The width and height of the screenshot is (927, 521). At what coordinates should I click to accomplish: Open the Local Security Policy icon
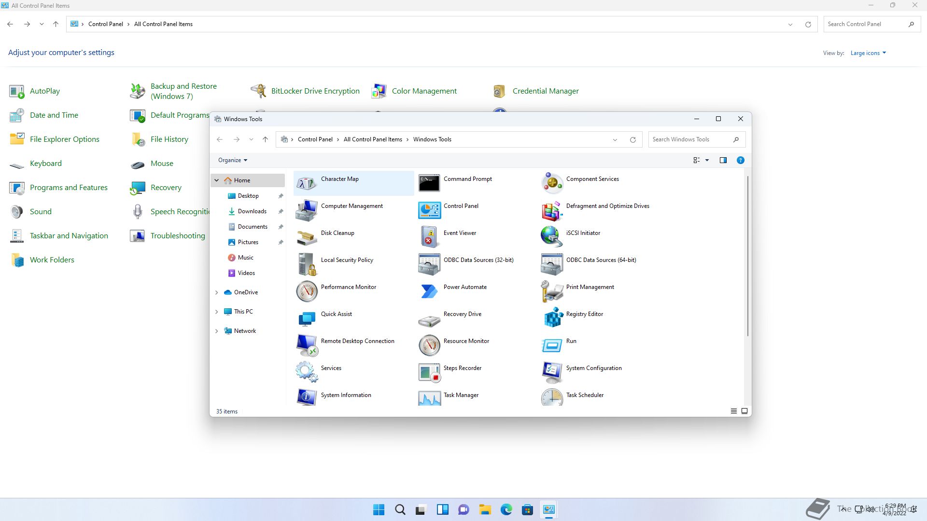(307, 264)
